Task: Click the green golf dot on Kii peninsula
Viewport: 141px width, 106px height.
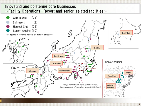Action: 36,86
